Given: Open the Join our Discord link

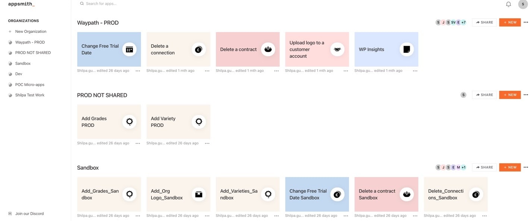Looking at the screenshot, I should (x=29, y=214).
